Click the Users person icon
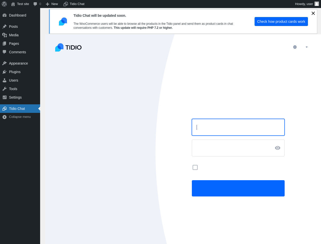Screen dimensions: 321x244 [x=5, y=80]
